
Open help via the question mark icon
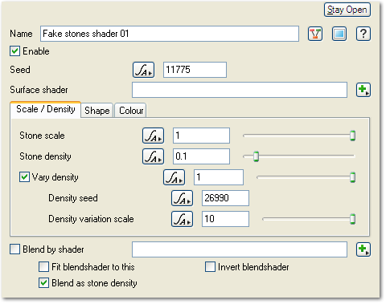363,34
